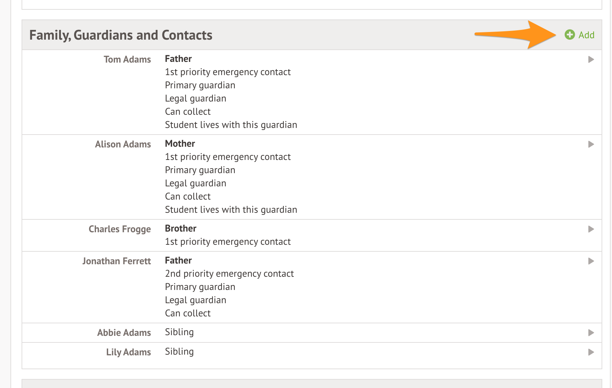This screenshot has height=388, width=612.
Task: Open Jonathan Ferrett contact name
Action: point(116,261)
